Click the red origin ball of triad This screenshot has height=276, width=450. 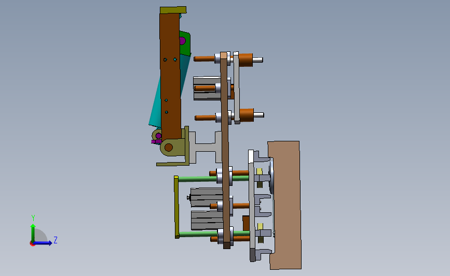coord(32,244)
